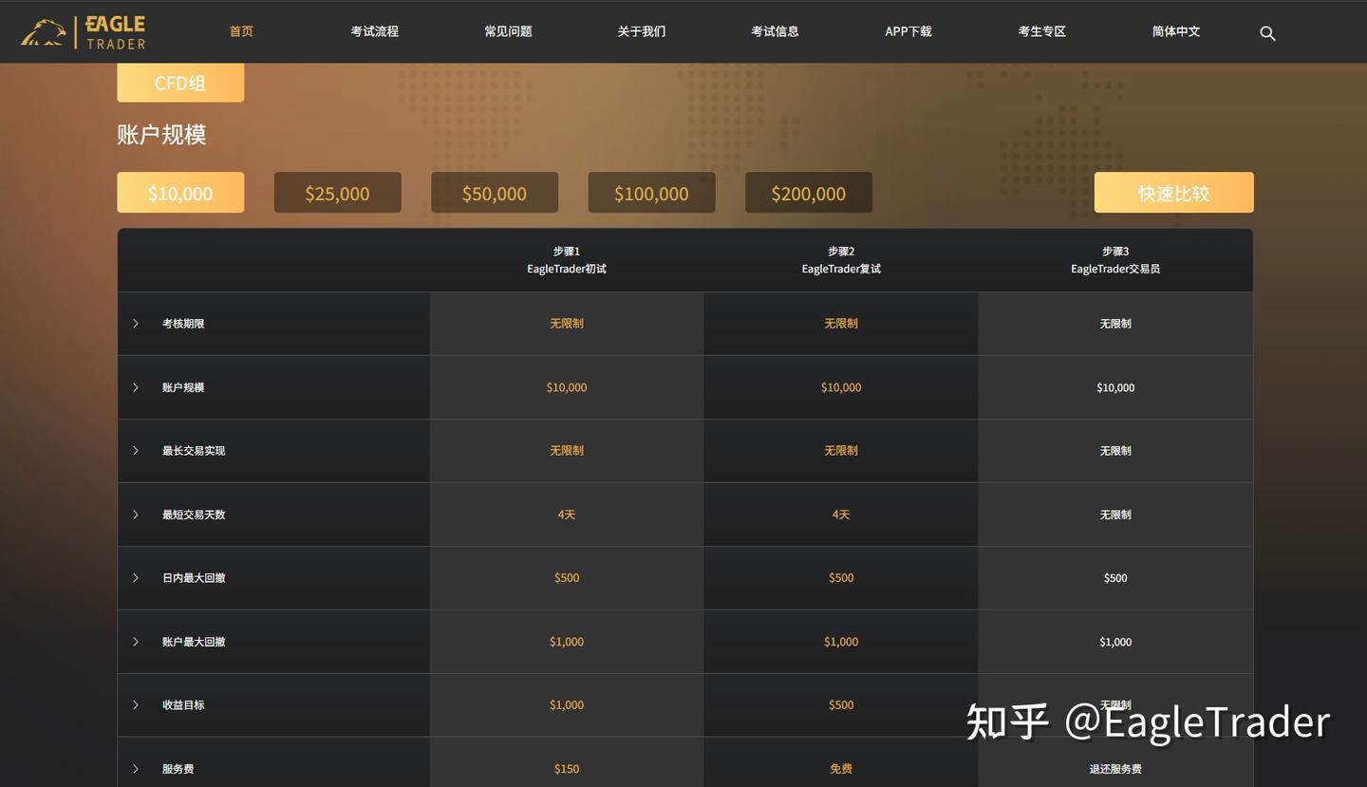The height and width of the screenshot is (787, 1367).
Task: Click the 收益目标 row label
Action: (183, 705)
